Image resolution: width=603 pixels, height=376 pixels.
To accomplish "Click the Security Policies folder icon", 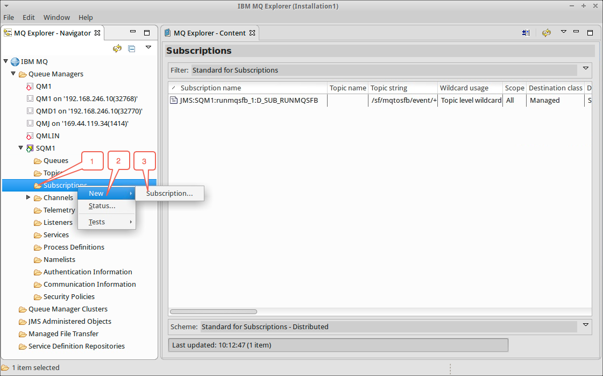I will click(38, 297).
